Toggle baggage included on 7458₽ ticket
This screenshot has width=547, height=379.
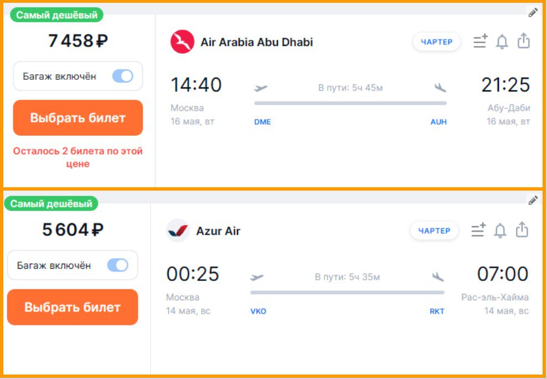click(122, 76)
